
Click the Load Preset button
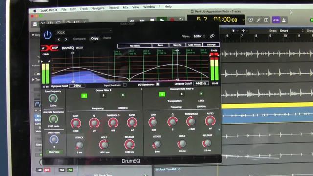tap(194, 45)
